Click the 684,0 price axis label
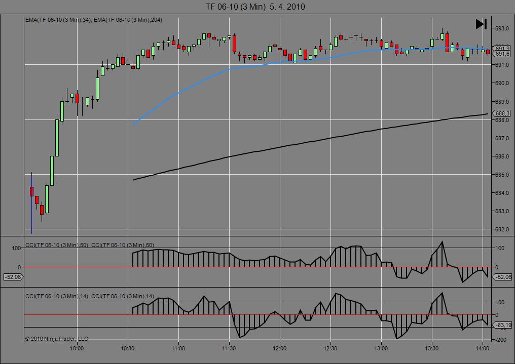Image resolution: width=515 pixels, height=364 pixels. point(502,193)
